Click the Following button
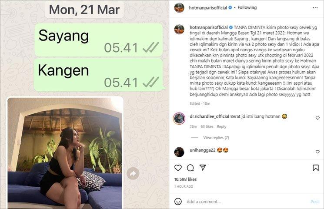Image resolution: width=324 pixels, height=209 pixels. click(247, 7)
